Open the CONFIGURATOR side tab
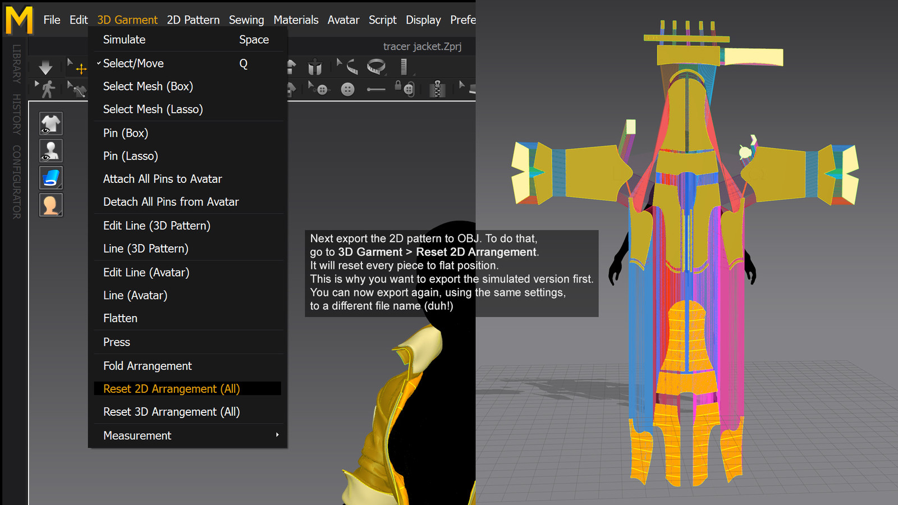This screenshot has width=898, height=505. [17, 182]
